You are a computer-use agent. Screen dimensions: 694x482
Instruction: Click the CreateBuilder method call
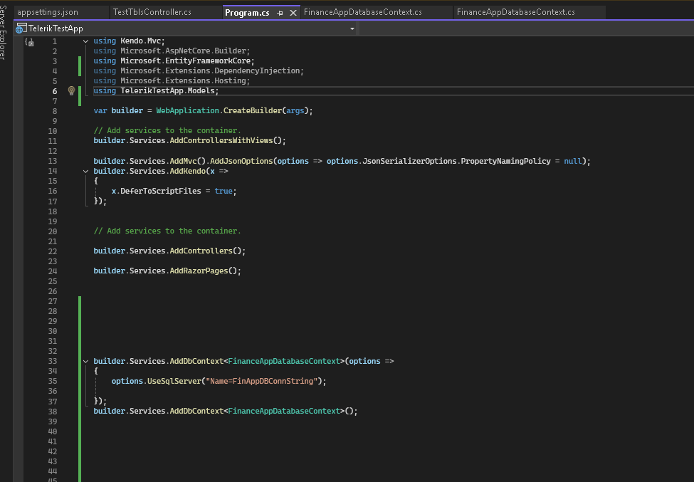tap(253, 110)
